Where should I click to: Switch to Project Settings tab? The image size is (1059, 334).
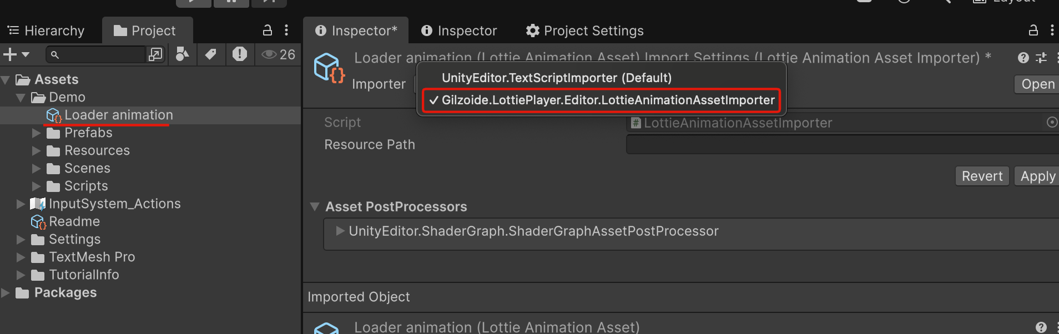585,31
